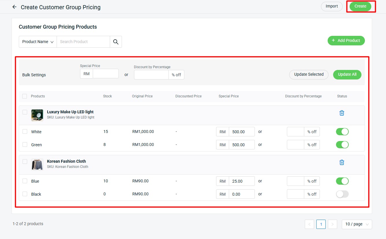Disable the Green variant status toggle
This screenshot has width=386, height=239.
342,144
